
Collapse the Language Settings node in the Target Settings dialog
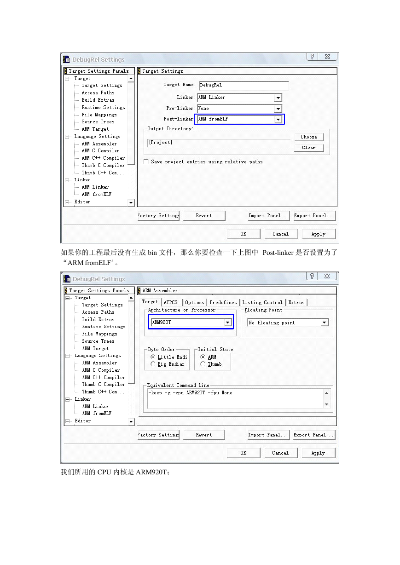(67, 137)
